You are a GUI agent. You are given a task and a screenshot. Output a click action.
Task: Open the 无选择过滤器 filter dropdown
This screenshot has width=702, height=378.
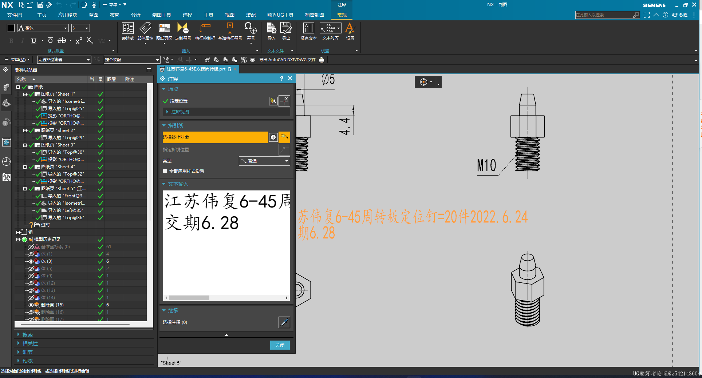(64, 60)
